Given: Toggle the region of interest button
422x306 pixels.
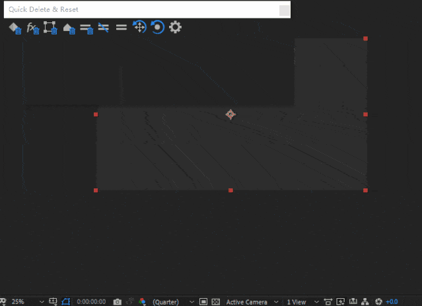Looking at the screenshot, I should click(x=203, y=302).
